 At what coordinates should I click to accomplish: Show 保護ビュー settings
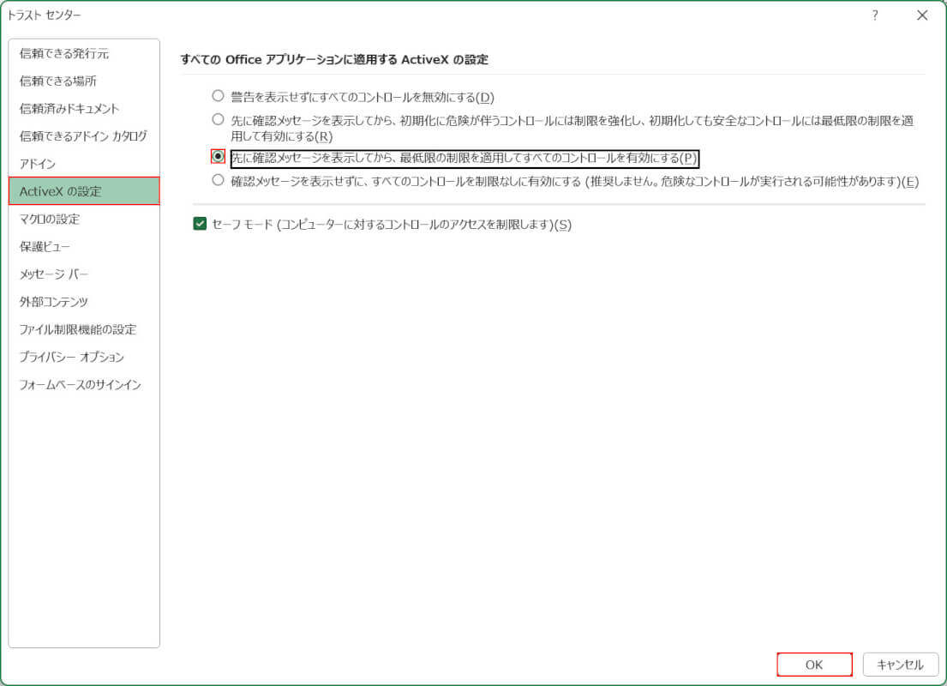coord(45,246)
